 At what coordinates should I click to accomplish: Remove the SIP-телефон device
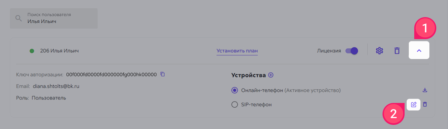click(x=425, y=104)
